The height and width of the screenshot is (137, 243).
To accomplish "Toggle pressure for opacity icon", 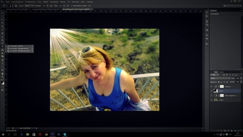I will 51,6.
